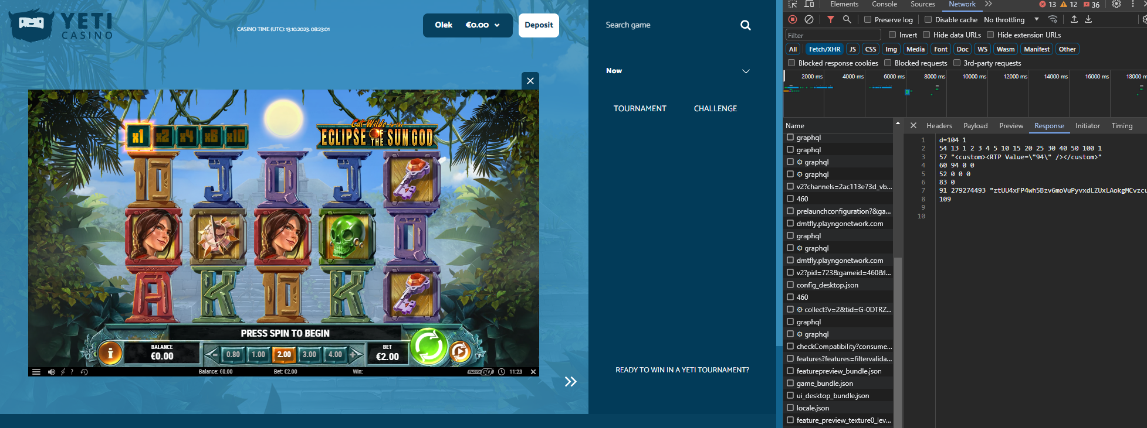Image resolution: width=1147 pixels, height=428 pixels.
Task: Check Blocked response cookies
Action: pyautogui.click(x=791, y=63)
